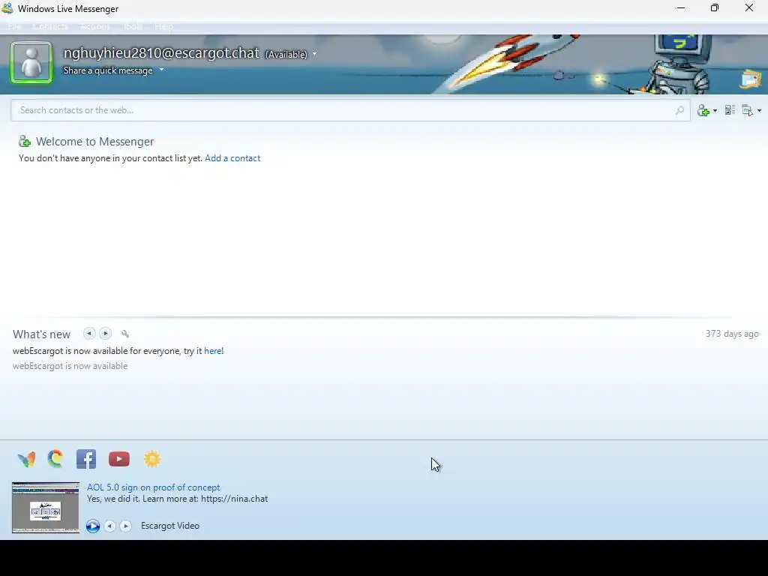
Task: Click Share a quick message text
Action: coord(108,70)
